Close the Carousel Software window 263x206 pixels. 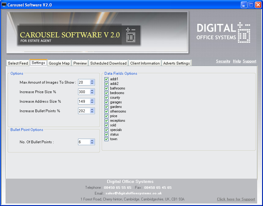(258, 5)
